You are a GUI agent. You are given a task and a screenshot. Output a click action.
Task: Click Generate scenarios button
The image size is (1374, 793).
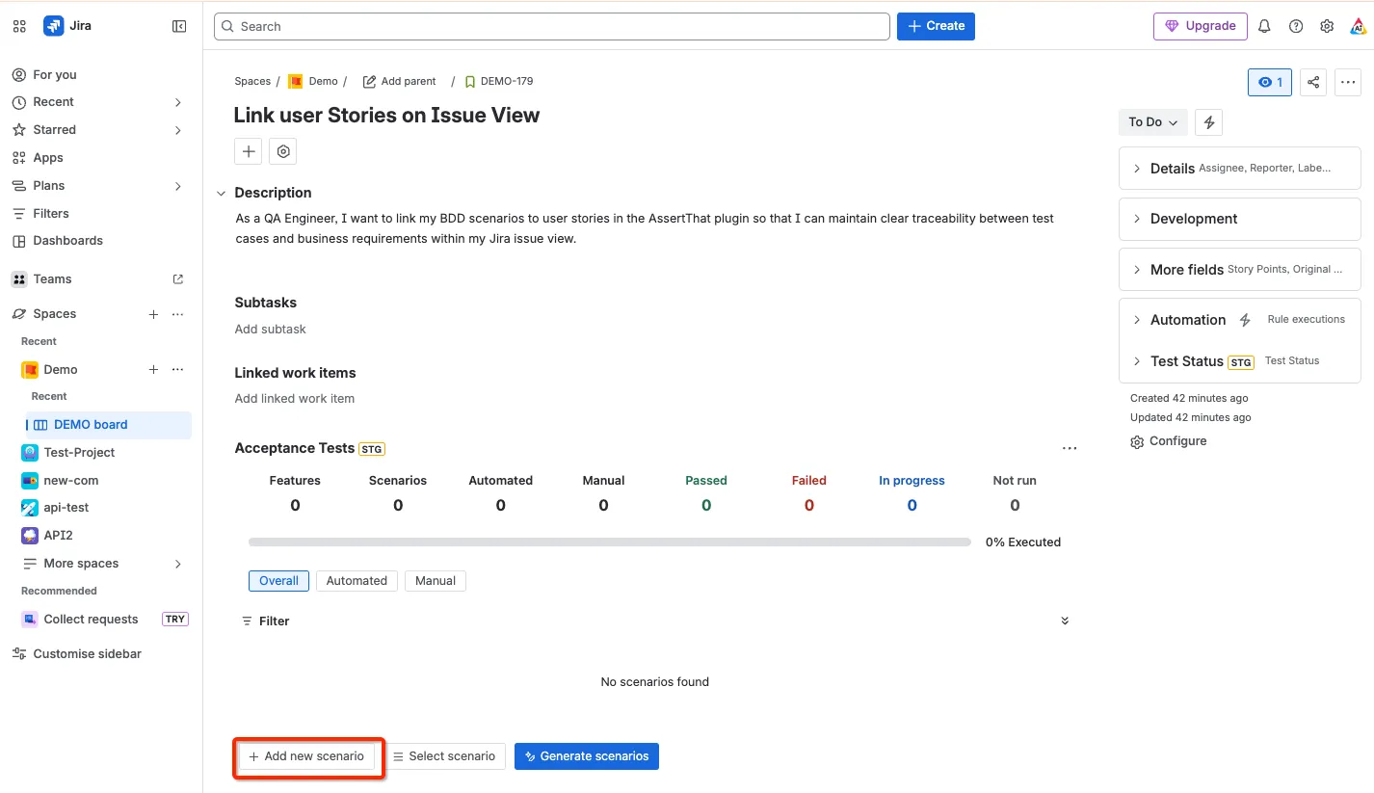pyautogui.click(x=587, y=756)
